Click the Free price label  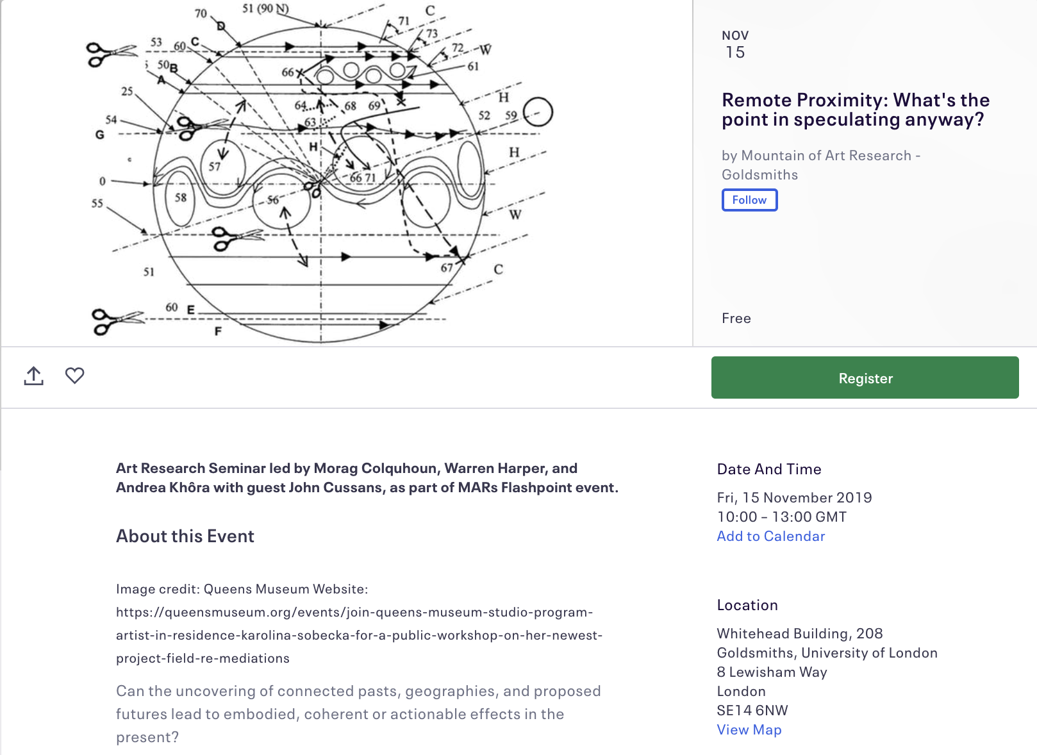tap(736, 319)
